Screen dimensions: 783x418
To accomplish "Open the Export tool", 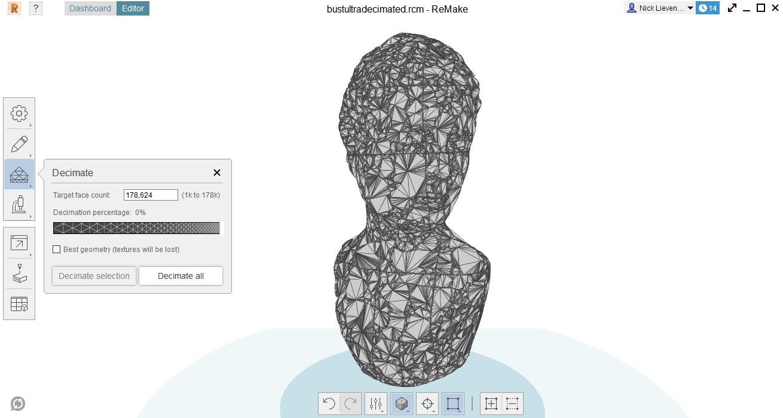I will coord(19,243).
